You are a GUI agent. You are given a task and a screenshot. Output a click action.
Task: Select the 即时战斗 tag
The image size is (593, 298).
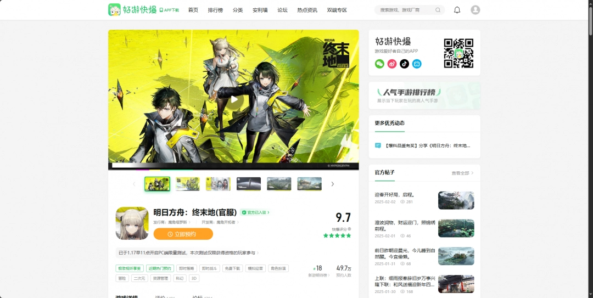(x=210, y=268)
